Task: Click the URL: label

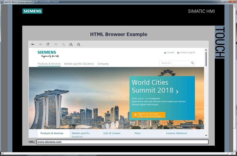Action: [32, 142]
